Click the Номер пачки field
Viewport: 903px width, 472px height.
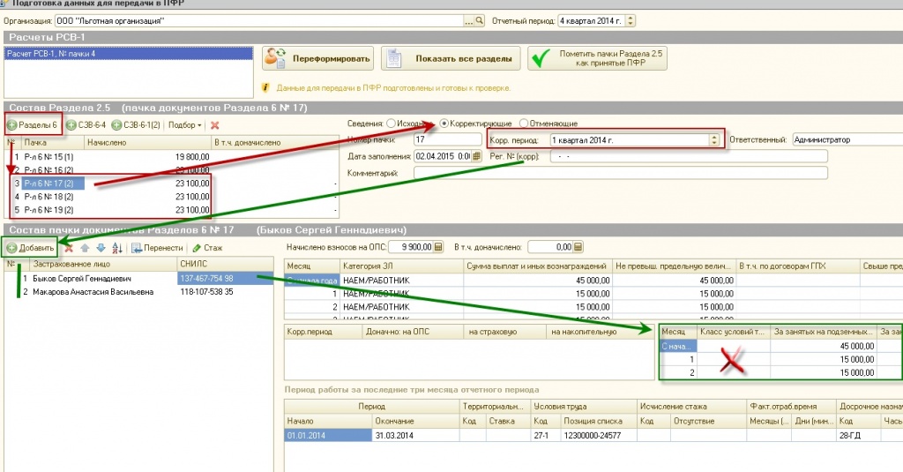pyautogui.click(x=447, y=139)
